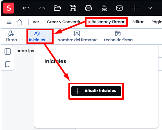Toggle the side panel layout icon

tap(8, 51)
